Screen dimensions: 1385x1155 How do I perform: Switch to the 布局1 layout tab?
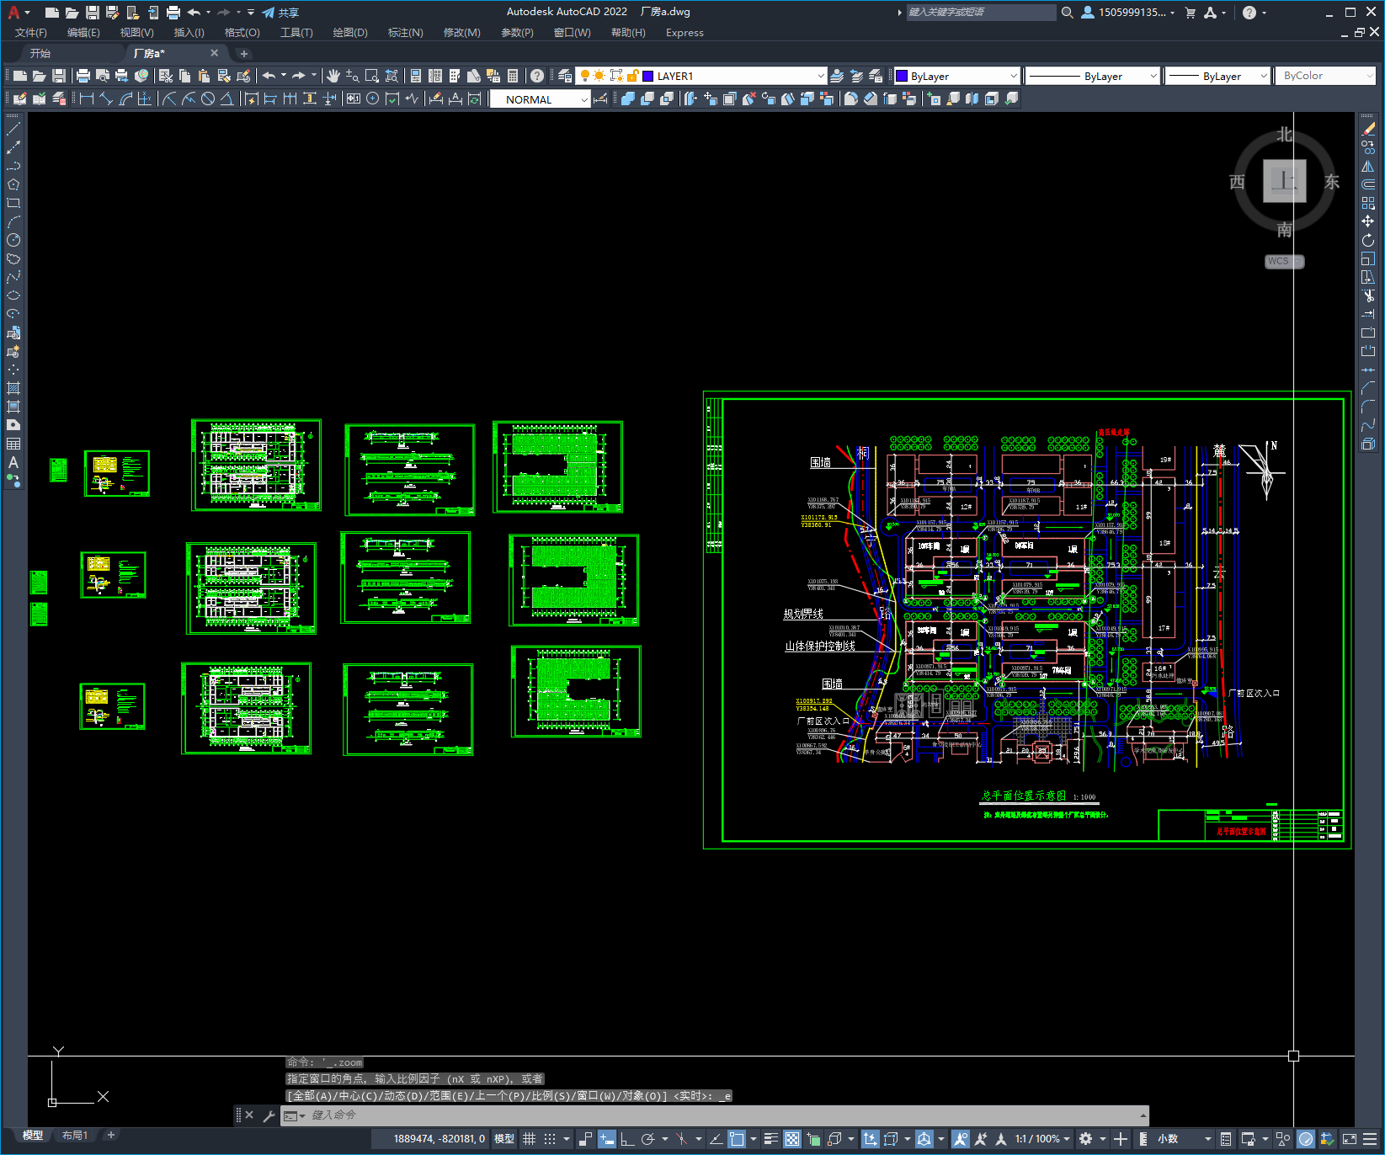click(x=75, y=1136)
